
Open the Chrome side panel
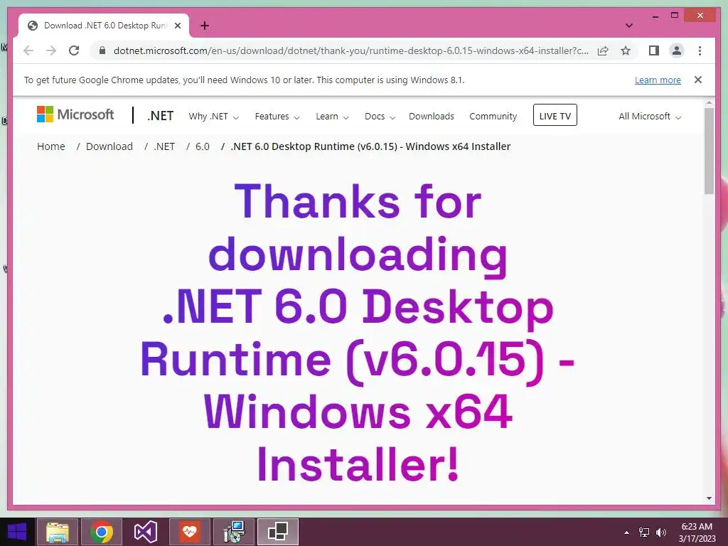tap(654, 50)
